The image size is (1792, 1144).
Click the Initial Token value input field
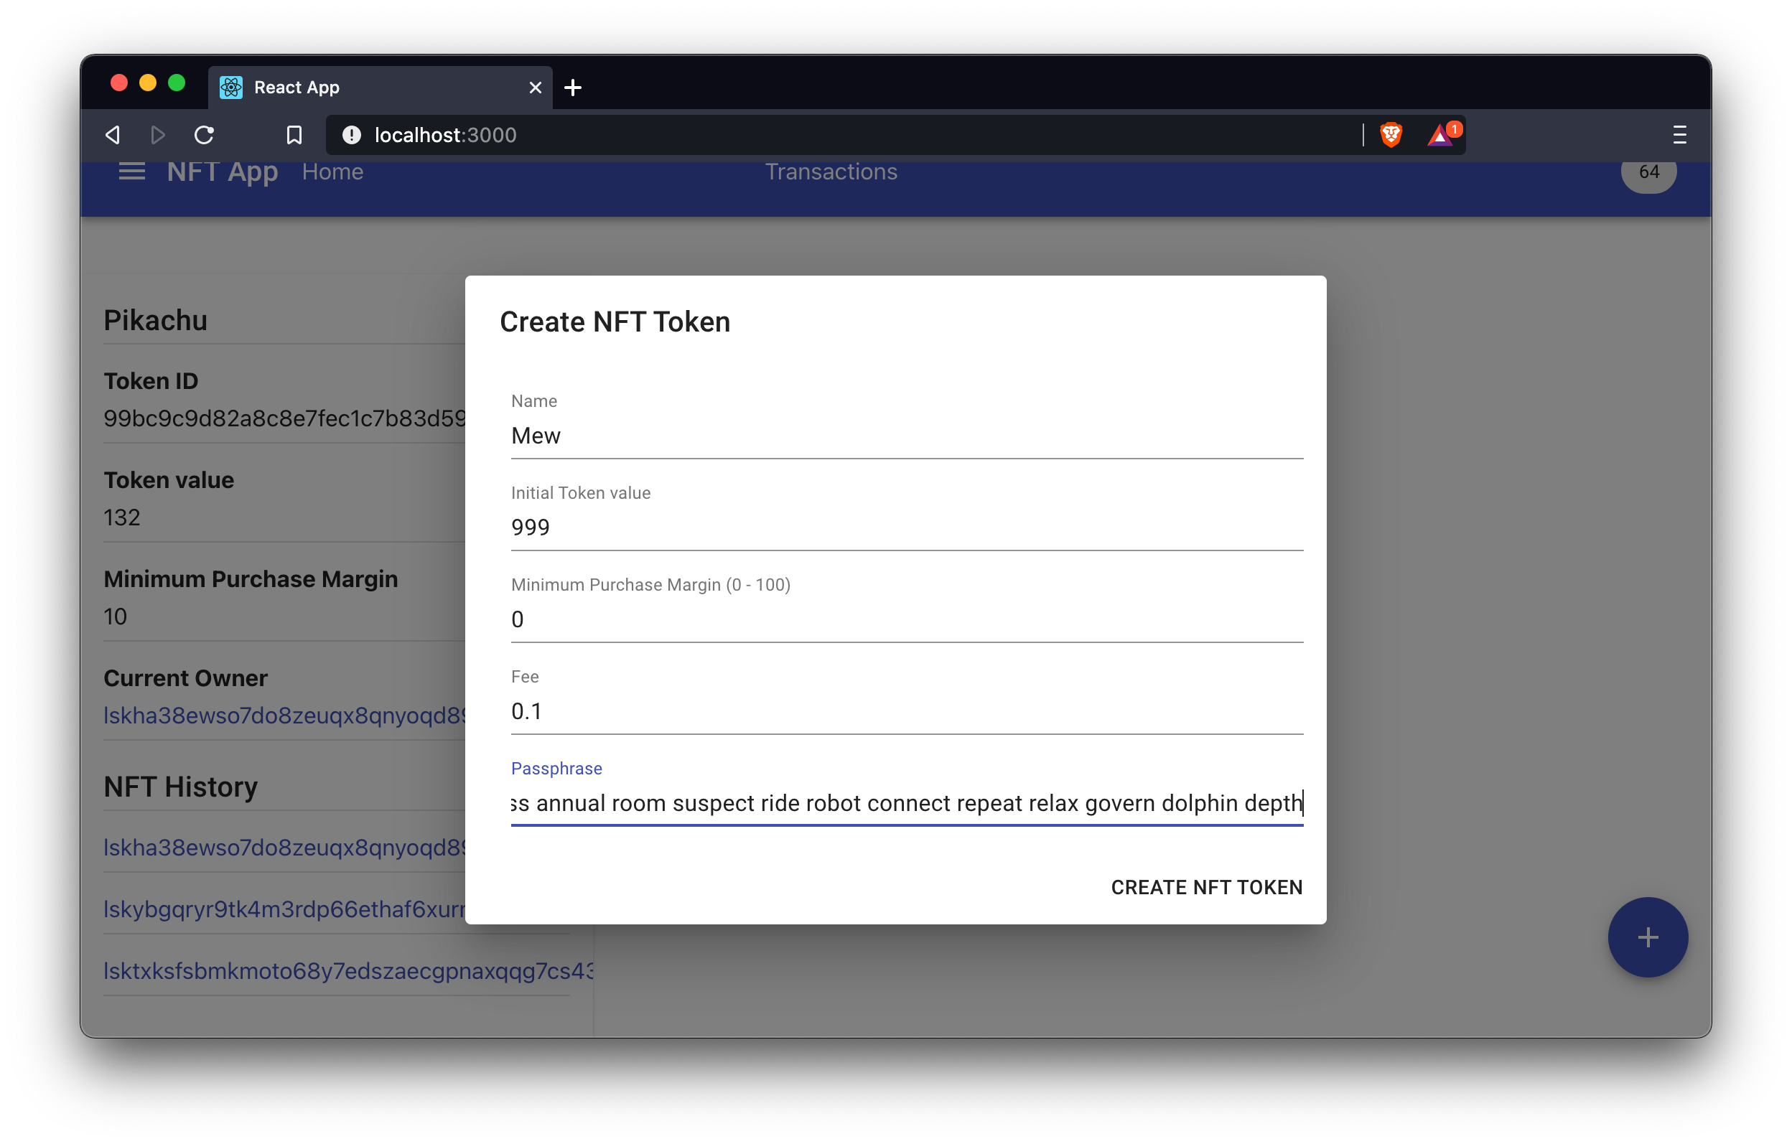click(905, 526)
